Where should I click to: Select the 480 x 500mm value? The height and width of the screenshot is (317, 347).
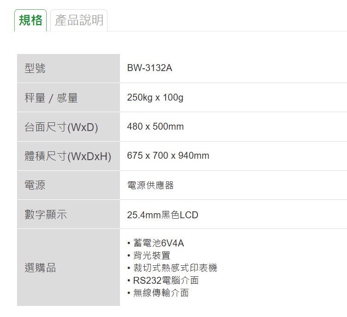[156, 126]
